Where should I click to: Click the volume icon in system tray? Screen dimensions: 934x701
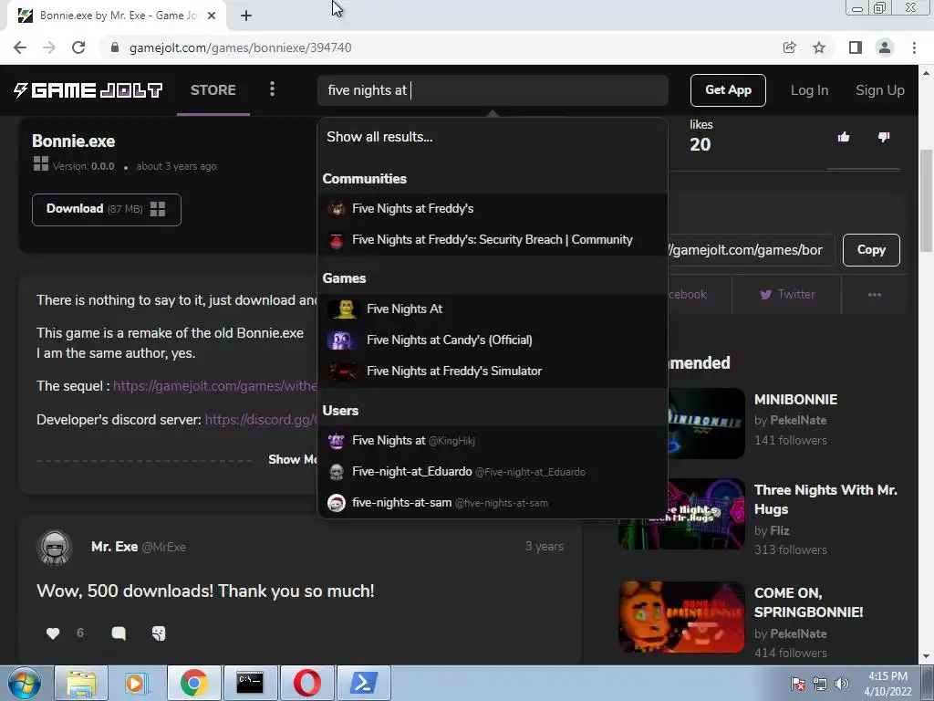[842, 684]
